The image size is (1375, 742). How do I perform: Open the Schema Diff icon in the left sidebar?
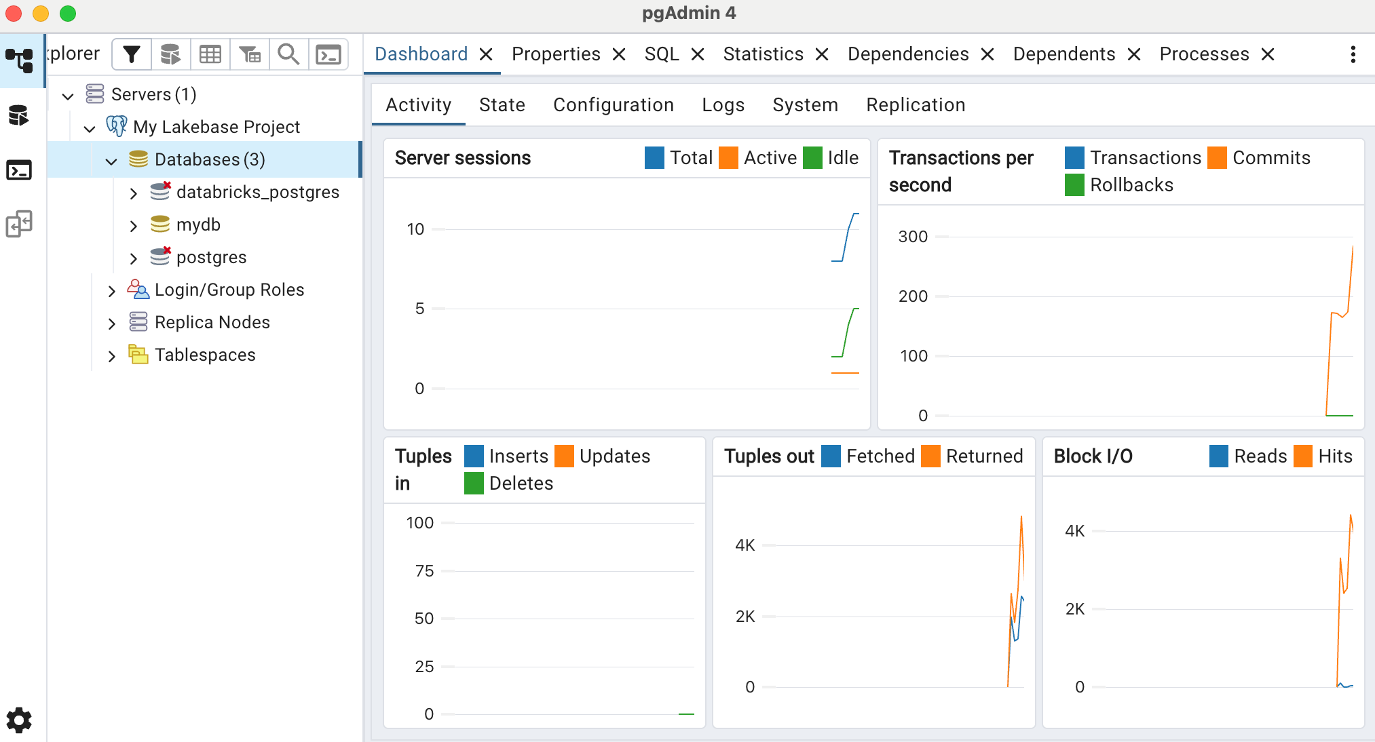point(18,224)
